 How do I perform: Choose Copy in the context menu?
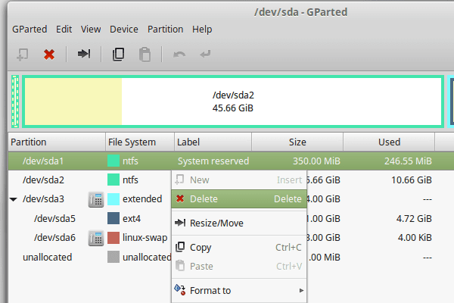[x=239, y=248]
